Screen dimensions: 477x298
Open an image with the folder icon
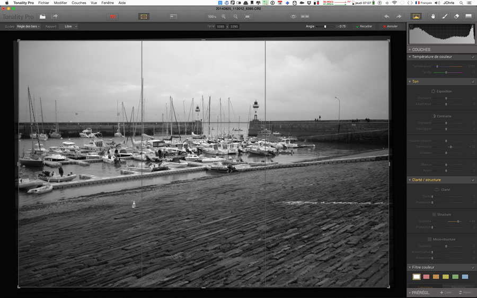point(42,17)
